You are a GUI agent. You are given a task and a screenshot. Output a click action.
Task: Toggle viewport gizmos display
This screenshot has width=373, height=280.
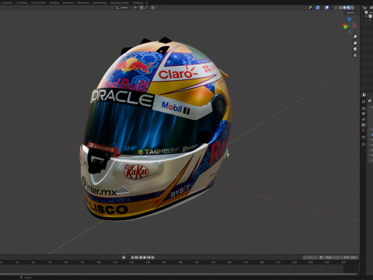click(x=318, y=8)
